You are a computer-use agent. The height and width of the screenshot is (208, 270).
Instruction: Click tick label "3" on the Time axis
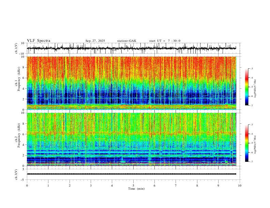pos(91,186)
